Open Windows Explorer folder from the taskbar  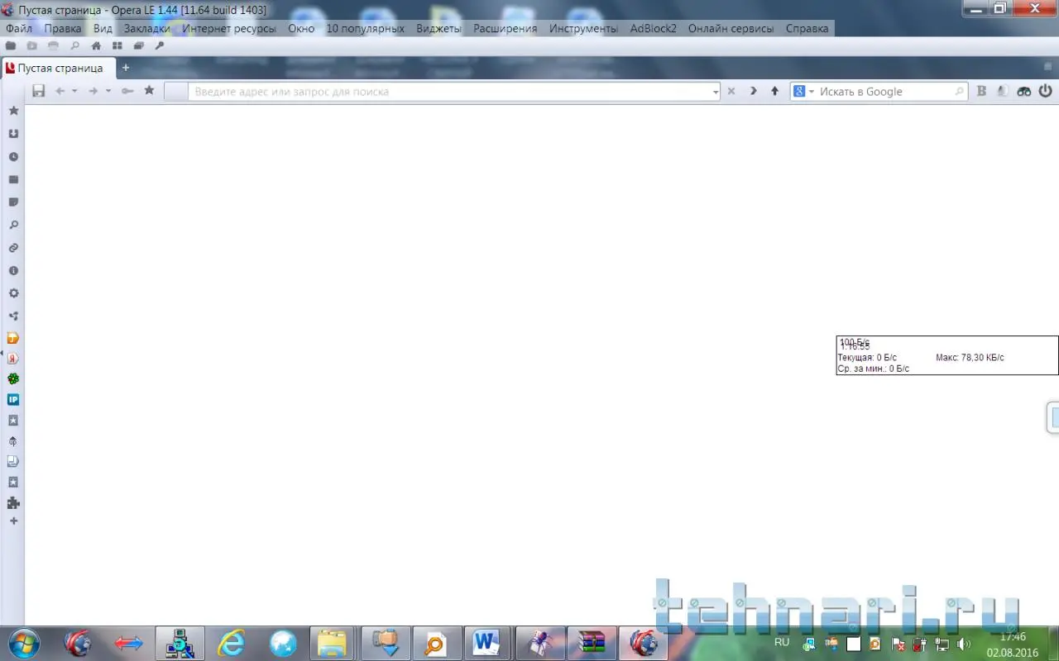(333, 642)
